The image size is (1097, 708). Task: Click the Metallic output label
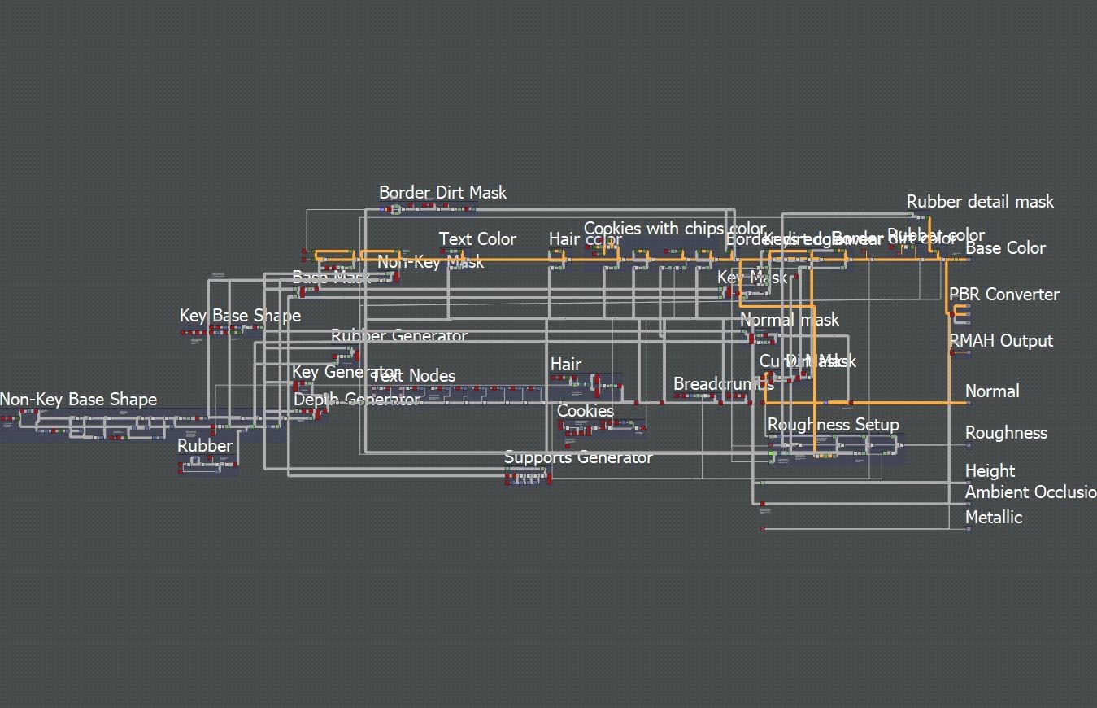pos(994,518)
